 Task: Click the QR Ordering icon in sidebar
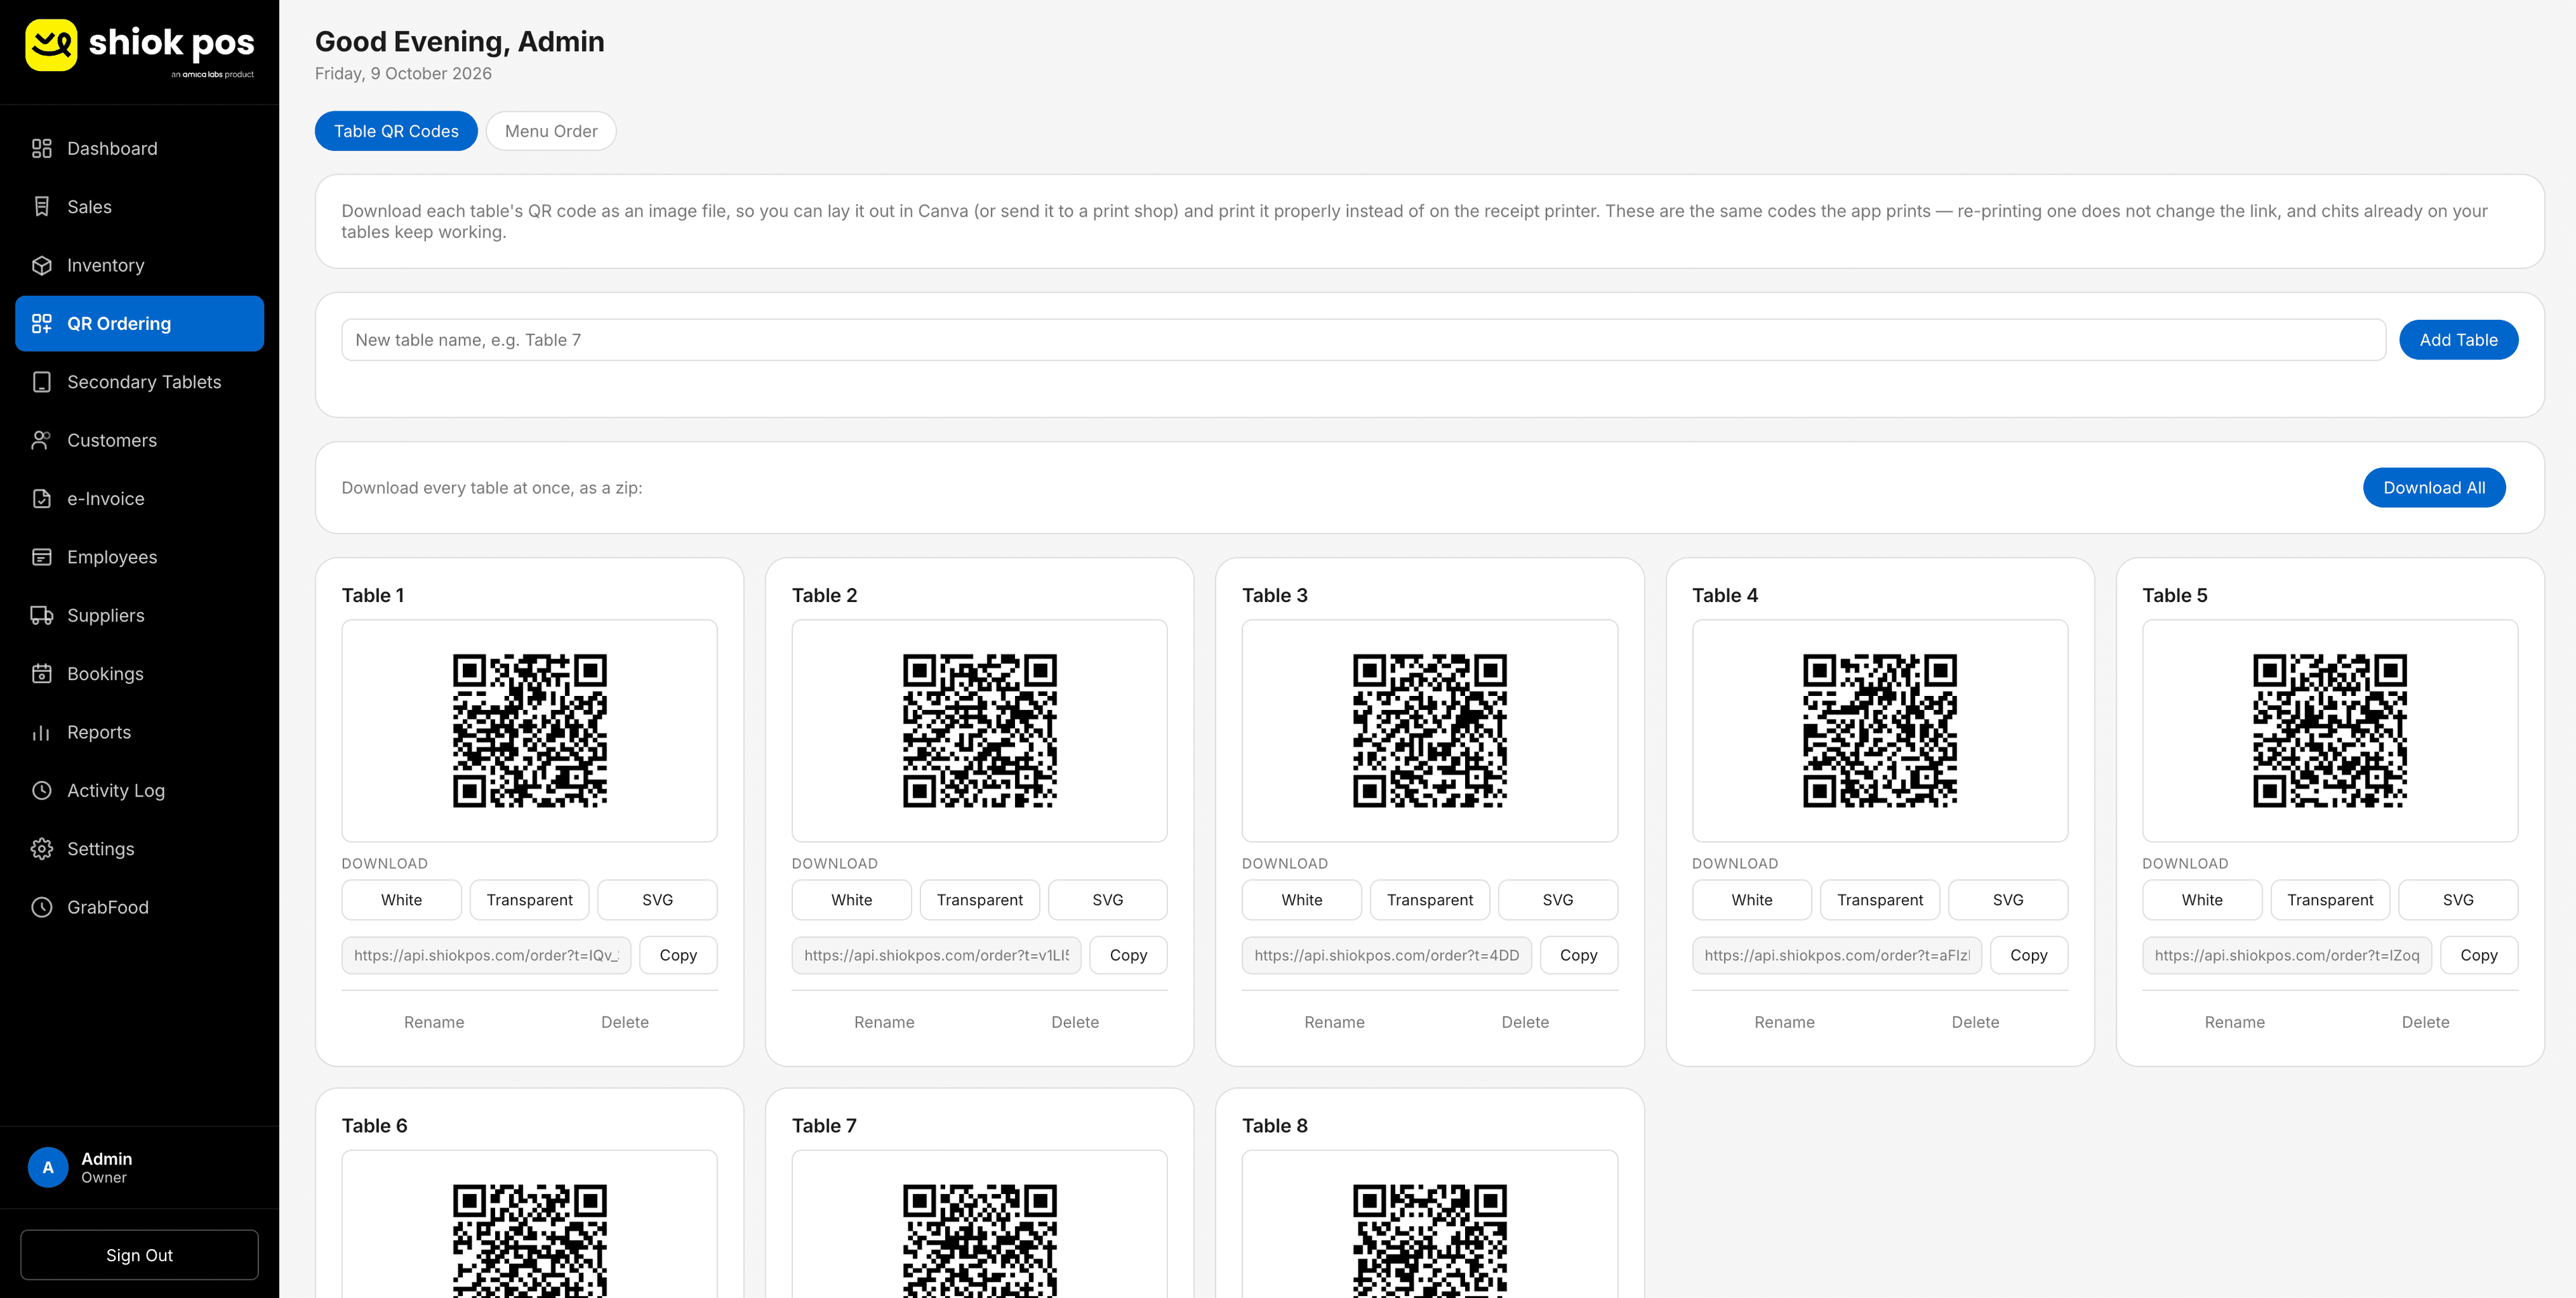41,324
